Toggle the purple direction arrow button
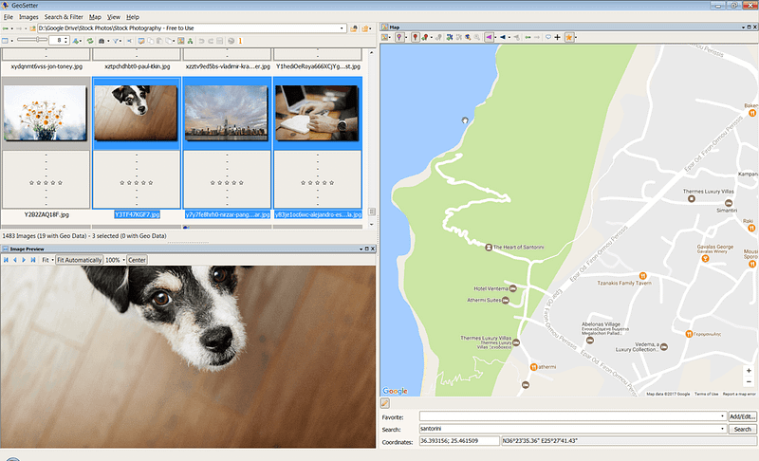This screenshot has width=759, height=461. 489,37
